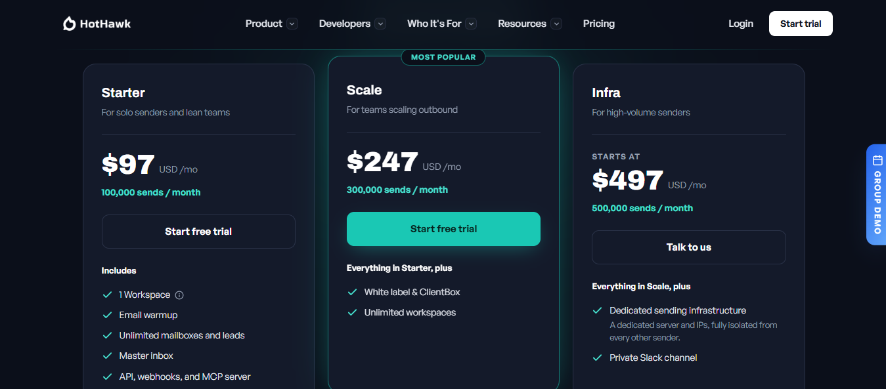Click 'A dedicated server and IPs' description text
This screenshot has width=886, height=389.
coord(694,331)
